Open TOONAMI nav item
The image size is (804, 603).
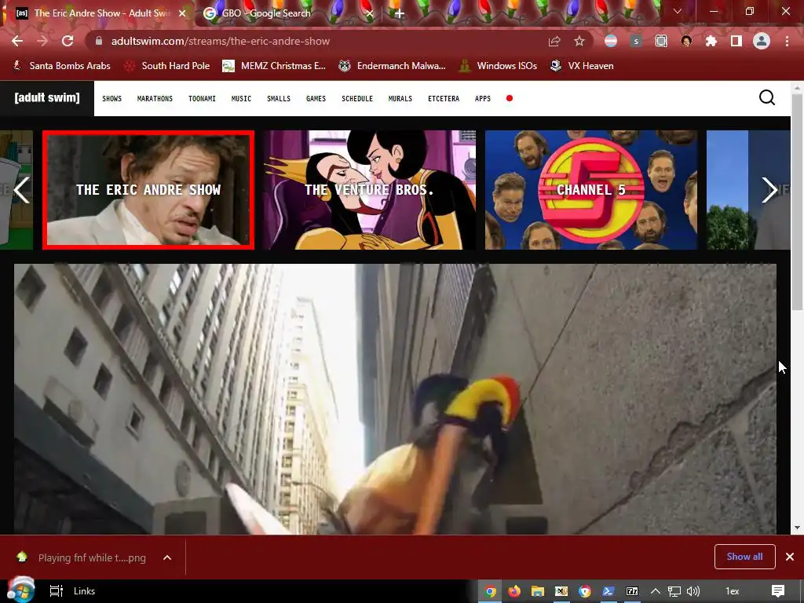tap(202, 98)
